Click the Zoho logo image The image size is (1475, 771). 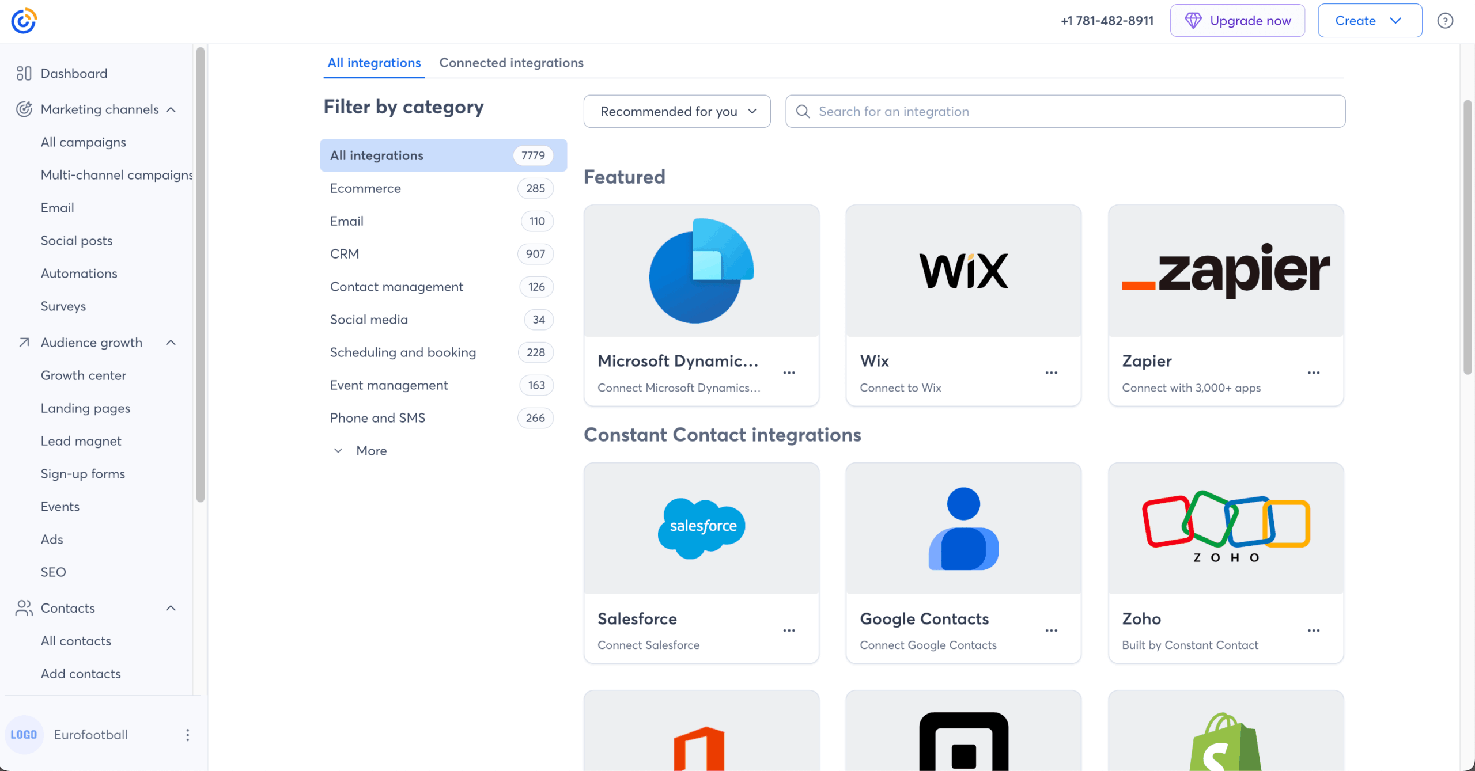[1226, 527]
